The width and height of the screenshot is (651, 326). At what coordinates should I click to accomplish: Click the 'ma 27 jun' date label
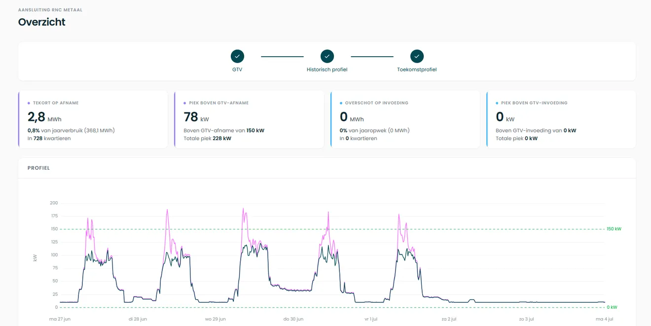60,319
